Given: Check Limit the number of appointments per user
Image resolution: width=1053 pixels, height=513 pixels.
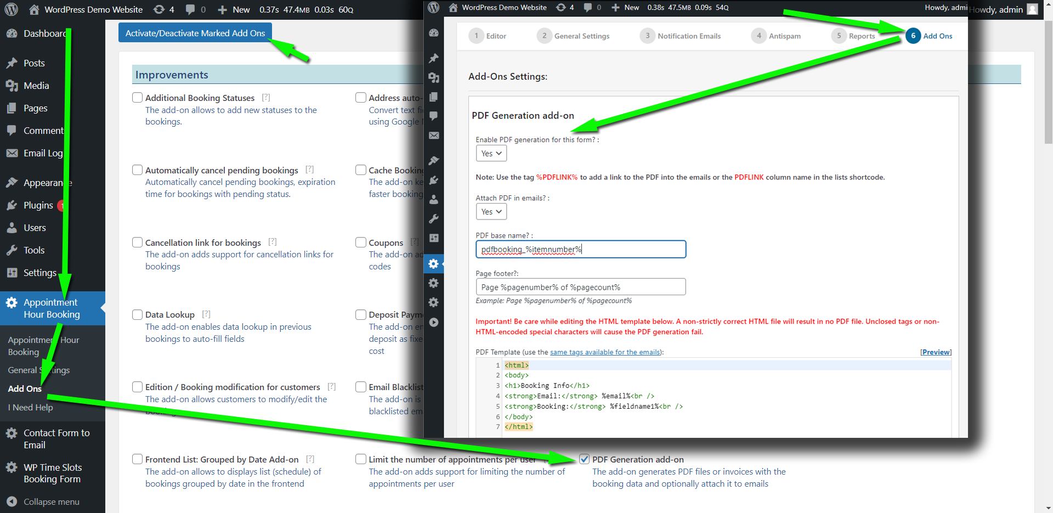Looking at the screenshot, I should pos(361,459).
